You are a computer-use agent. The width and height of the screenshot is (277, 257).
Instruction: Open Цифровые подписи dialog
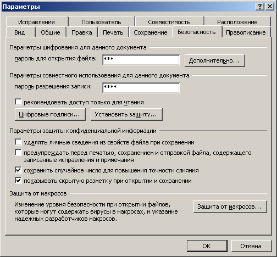(x=50, y=114)
